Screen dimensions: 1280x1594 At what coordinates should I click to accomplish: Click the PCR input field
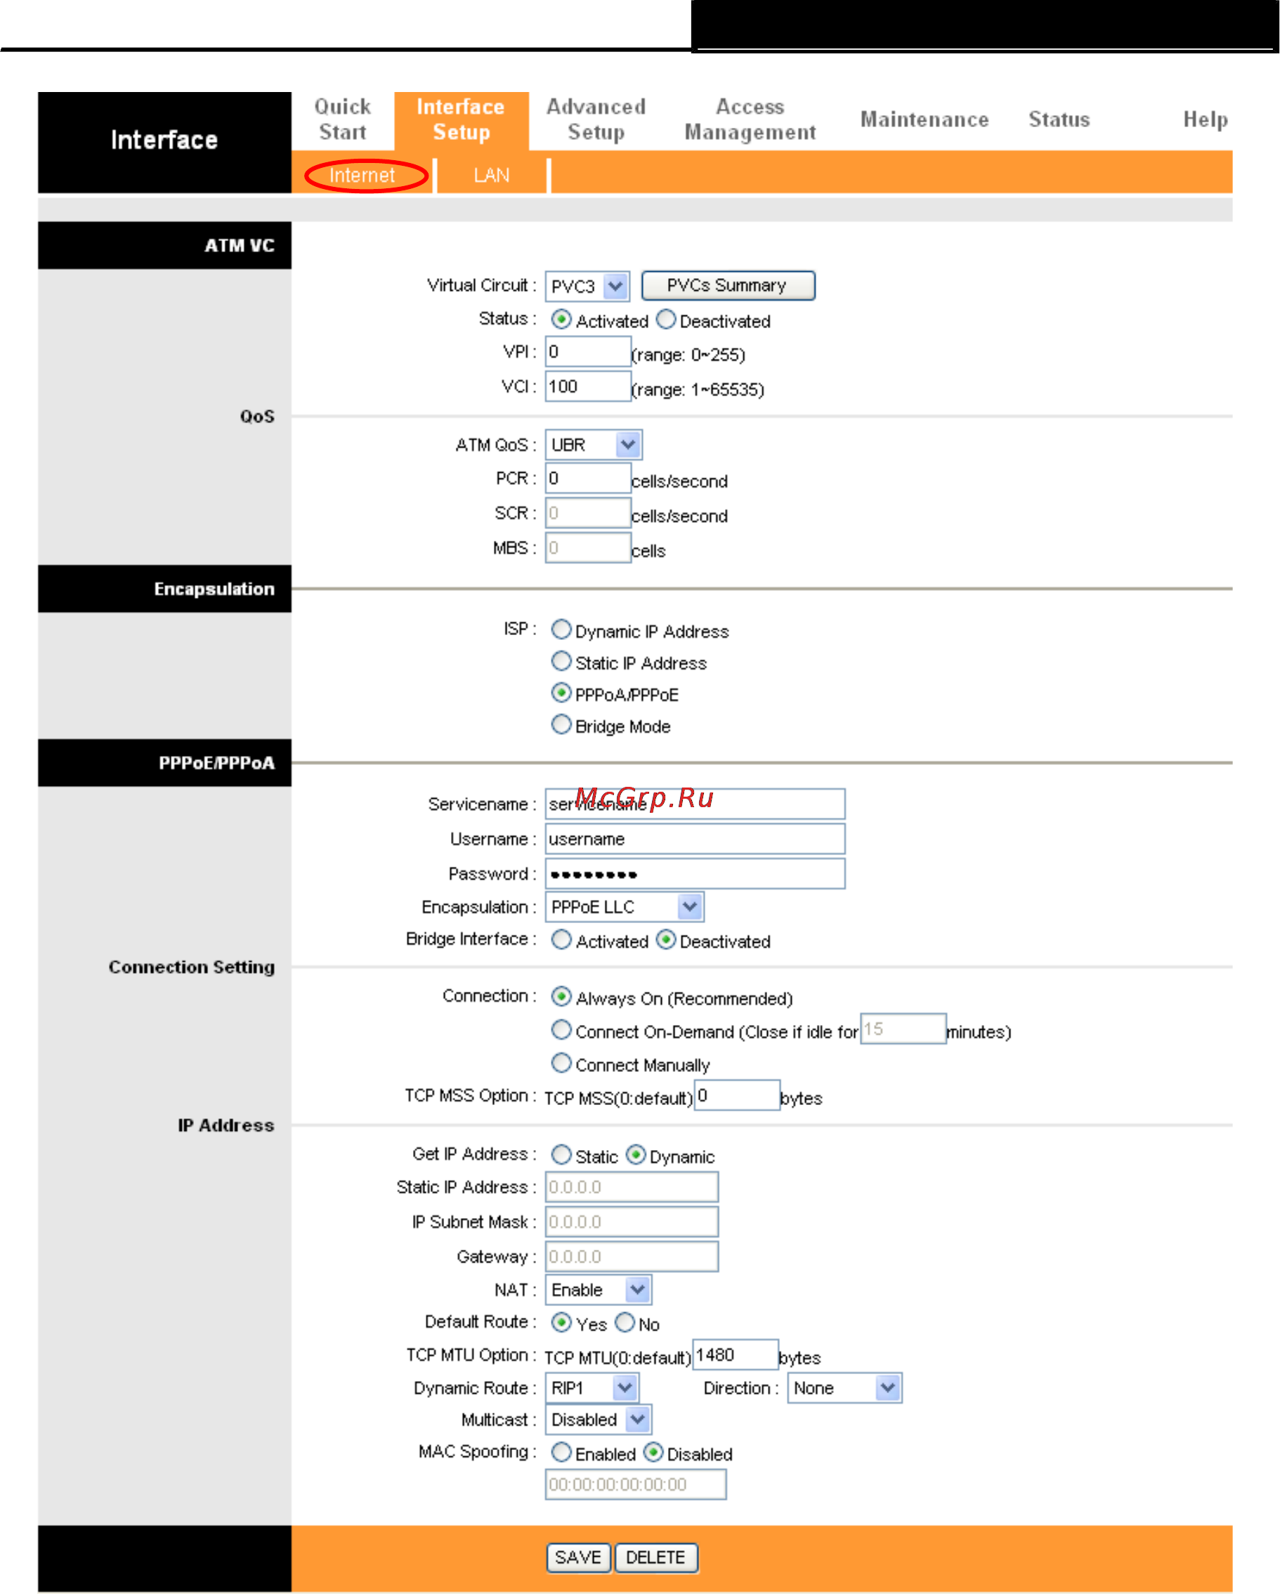pos(588,479)
